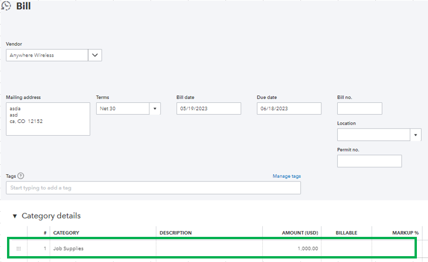The image size is (428, 262).
Task: Click the Category details heading
Action: [x=51, y=216]
